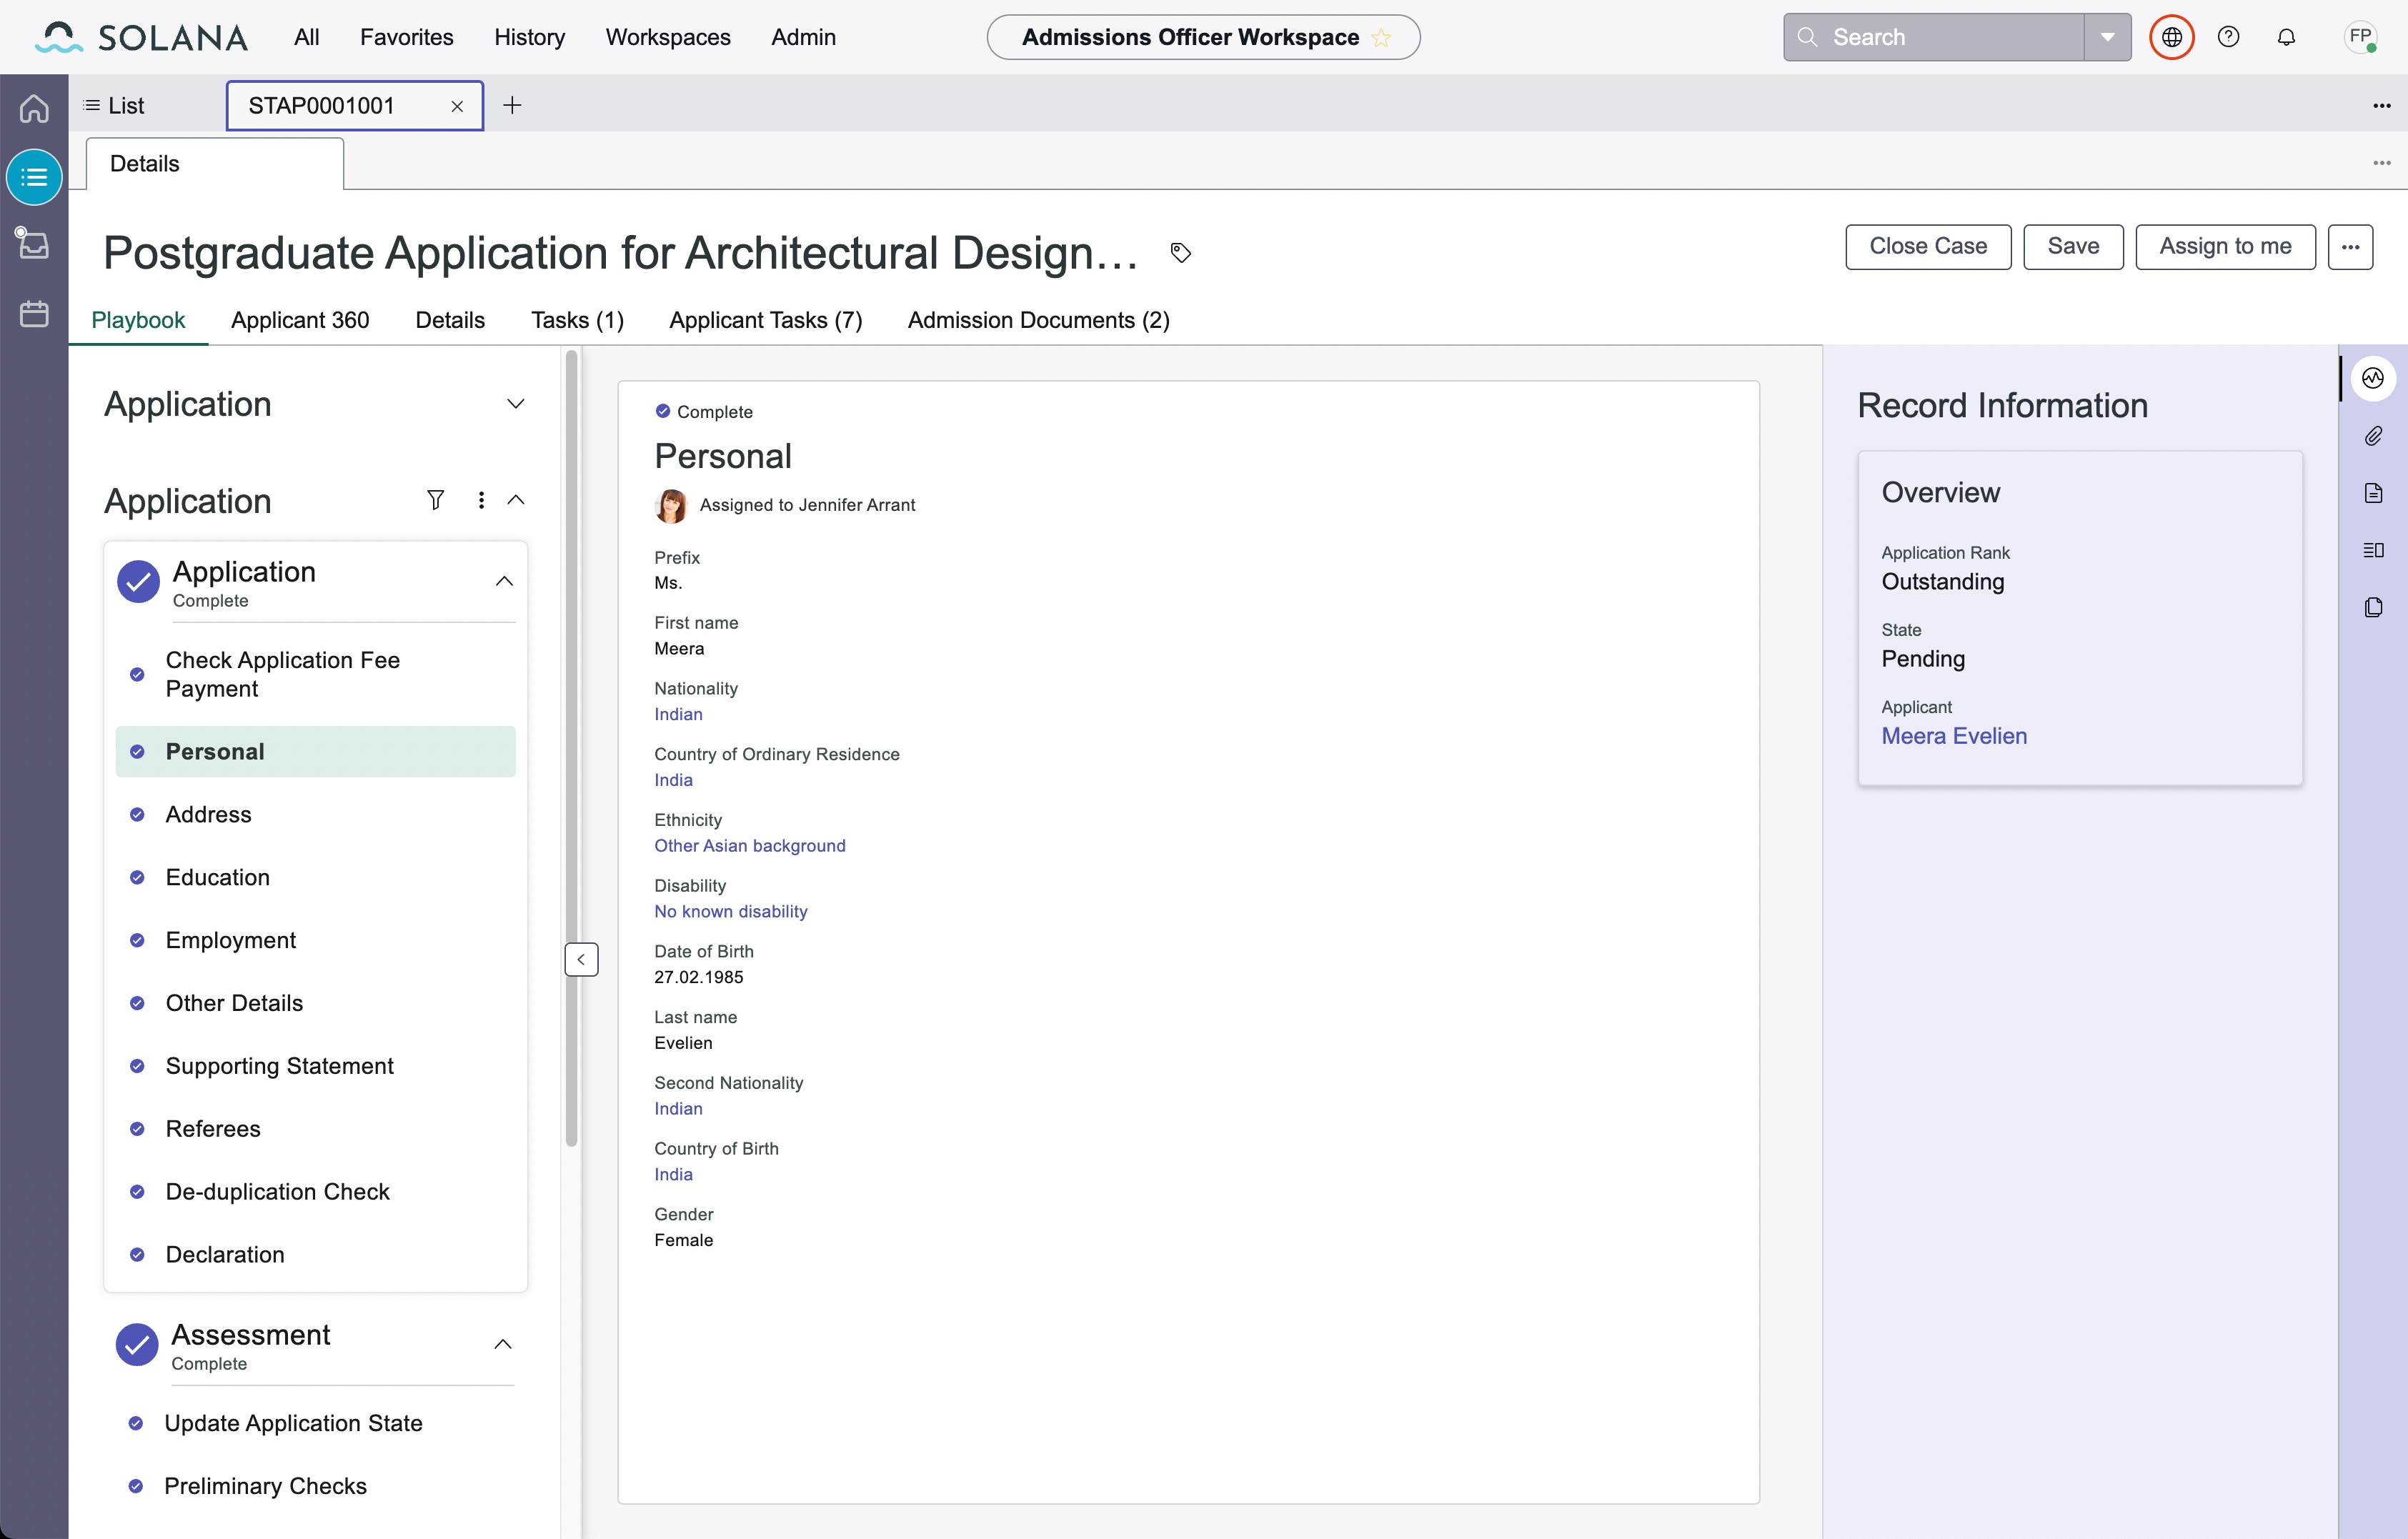This screenshot has width=2408, height=1539.
Task: Open notifications via the bell icon
Action: 2287,36
